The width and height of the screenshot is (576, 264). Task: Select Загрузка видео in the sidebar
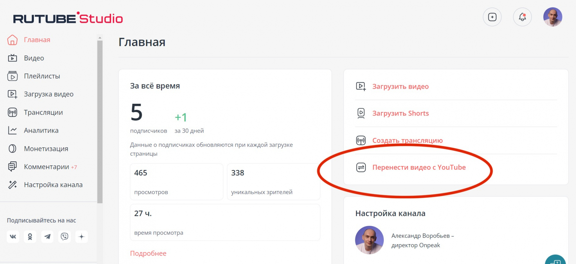click(49, 94)
